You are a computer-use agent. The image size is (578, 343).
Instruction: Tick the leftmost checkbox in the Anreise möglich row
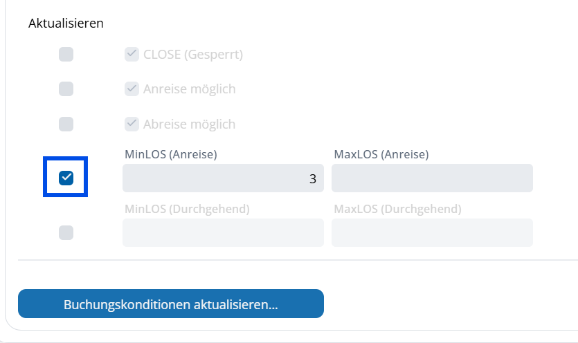(x=66, y=89)
